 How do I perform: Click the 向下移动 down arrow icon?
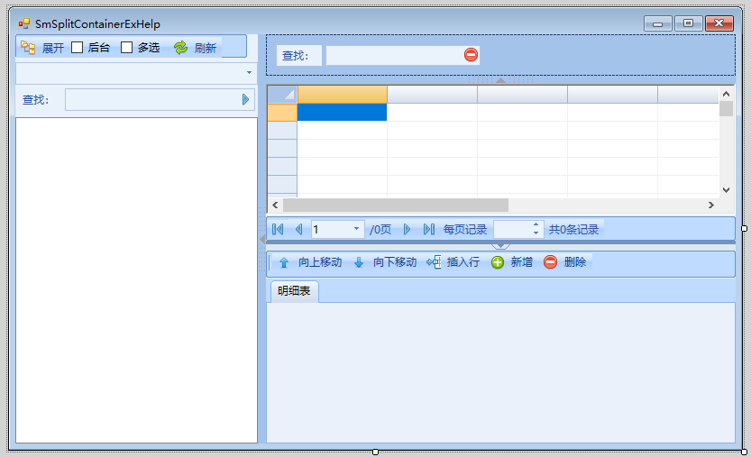coord(359,262)
